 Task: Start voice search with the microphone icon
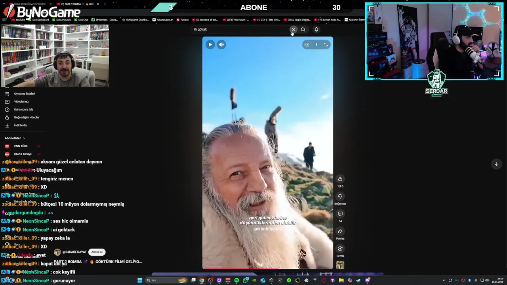(x=316, y=29)
